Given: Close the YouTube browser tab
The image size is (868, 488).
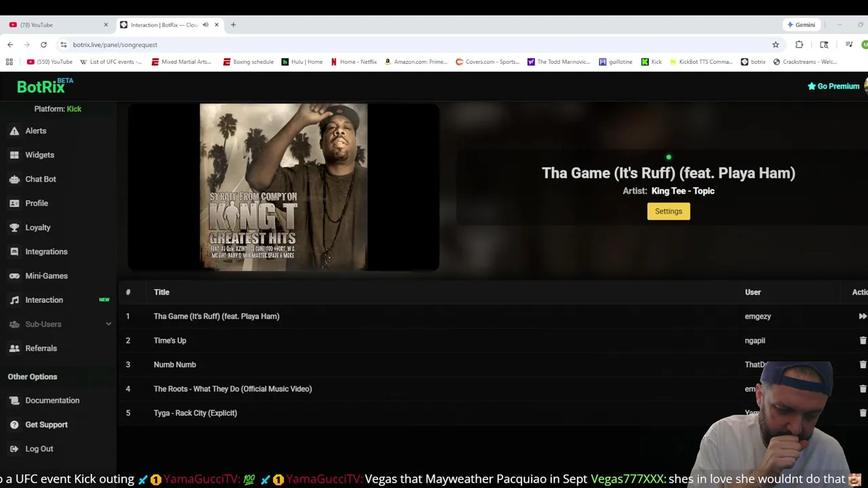Looking at the screenshot, I should click(106, 25).
